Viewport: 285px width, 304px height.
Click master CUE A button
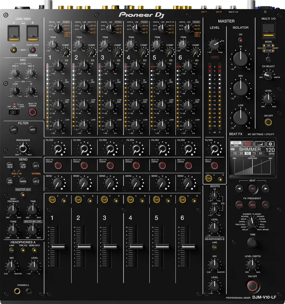pos(209,178)
